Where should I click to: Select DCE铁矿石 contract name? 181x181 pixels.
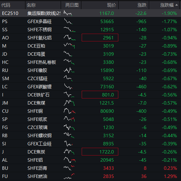[x=38, y=95]
